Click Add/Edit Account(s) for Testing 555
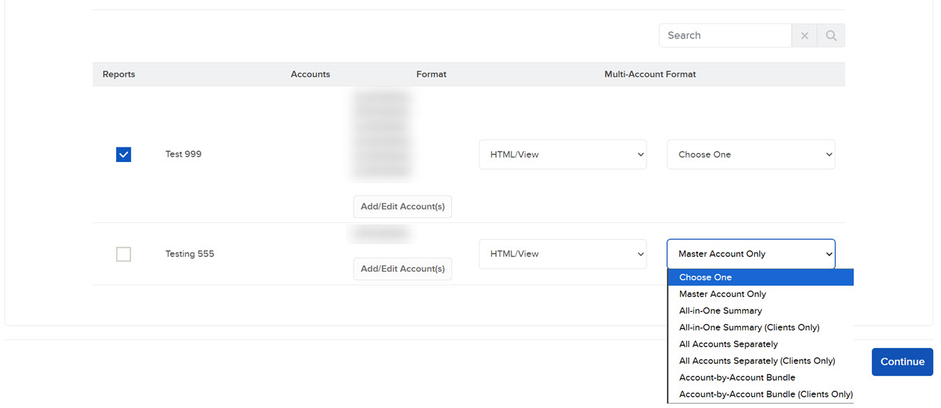This screenshot has height=408, width=941. click(402, 268)
